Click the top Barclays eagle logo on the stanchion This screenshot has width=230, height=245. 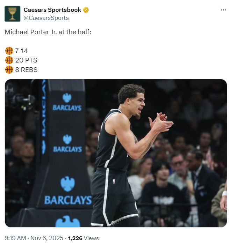[x=67, y=97]
